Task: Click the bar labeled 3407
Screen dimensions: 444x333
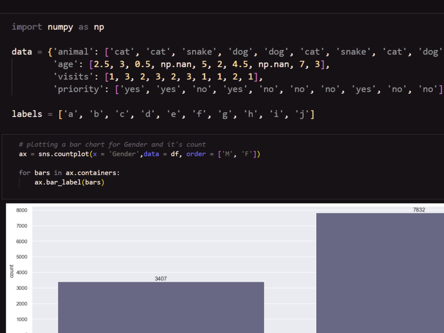Action: [x=161, y=307]
